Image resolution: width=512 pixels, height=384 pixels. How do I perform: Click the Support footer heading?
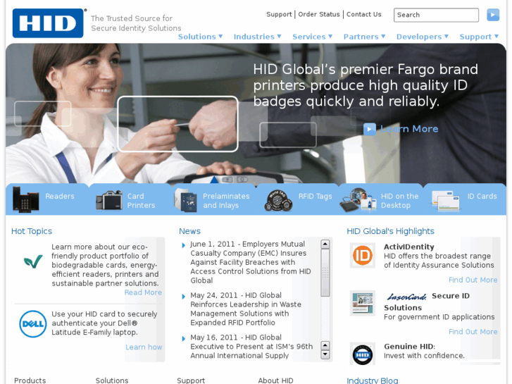click(x=191, y=380)
